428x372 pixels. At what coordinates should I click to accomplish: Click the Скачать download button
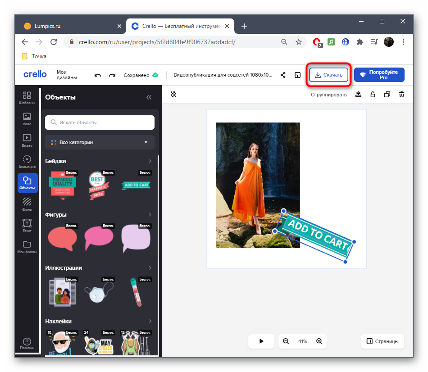pos(328,75)
